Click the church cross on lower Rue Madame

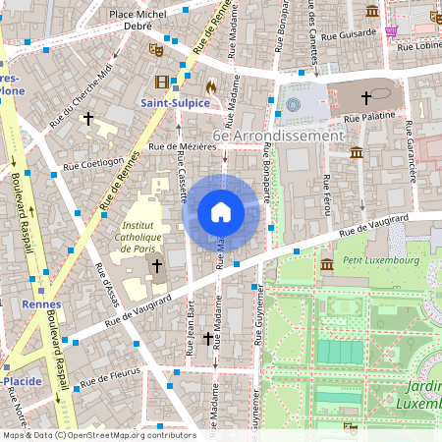click(x=208, y=338)
